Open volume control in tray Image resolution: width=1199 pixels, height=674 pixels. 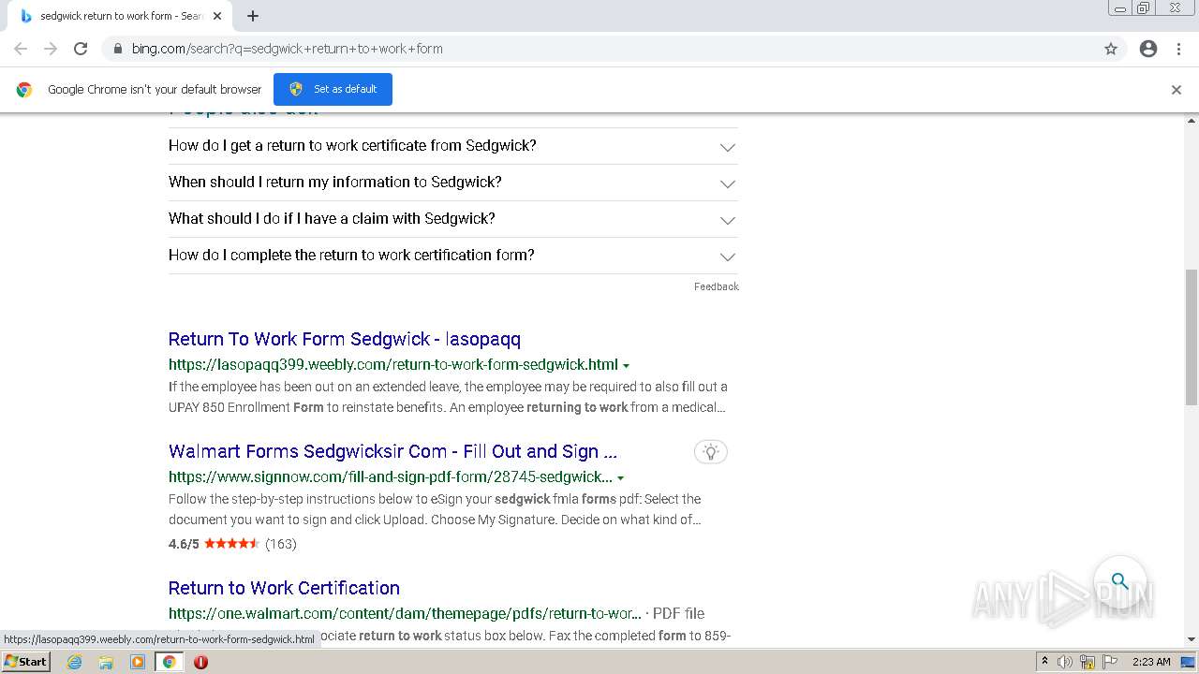(1065, 662)
